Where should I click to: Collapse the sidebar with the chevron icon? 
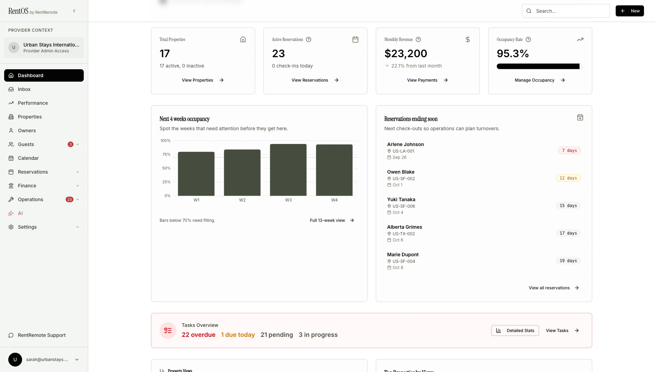(x=74, y=11)
